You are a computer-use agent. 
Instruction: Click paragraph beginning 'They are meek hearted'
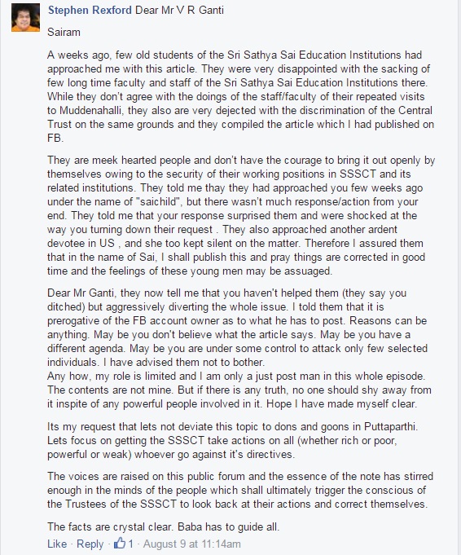241,215
